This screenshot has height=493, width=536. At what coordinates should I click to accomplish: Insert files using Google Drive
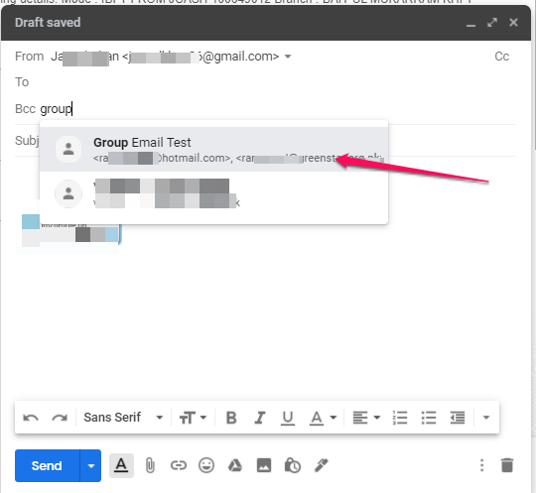click(235, 465)
